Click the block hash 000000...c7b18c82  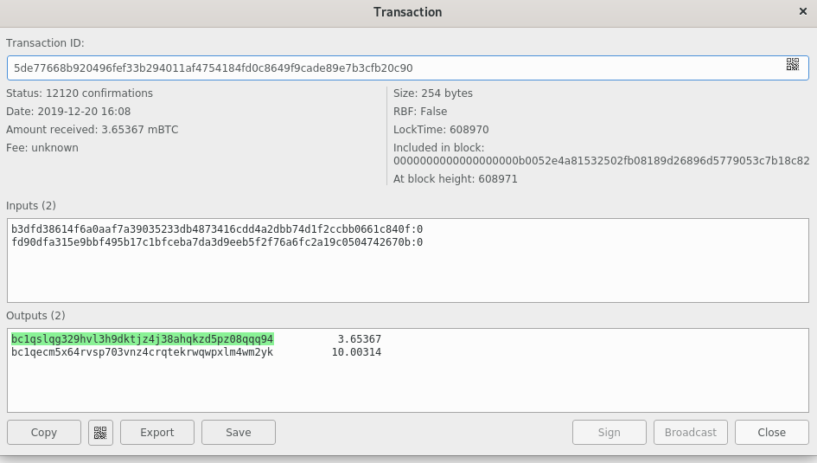pos(601,161)
